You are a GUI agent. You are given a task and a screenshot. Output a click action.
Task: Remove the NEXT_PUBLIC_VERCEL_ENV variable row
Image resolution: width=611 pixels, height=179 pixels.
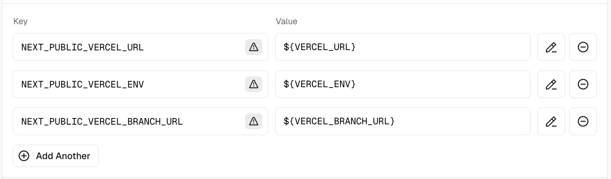point(583,84)
